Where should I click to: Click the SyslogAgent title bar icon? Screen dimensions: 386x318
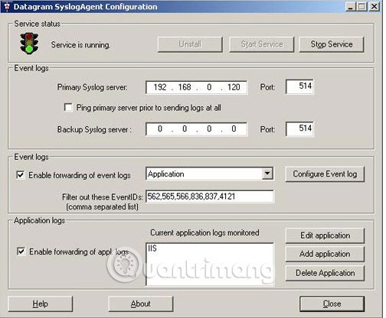7,7
